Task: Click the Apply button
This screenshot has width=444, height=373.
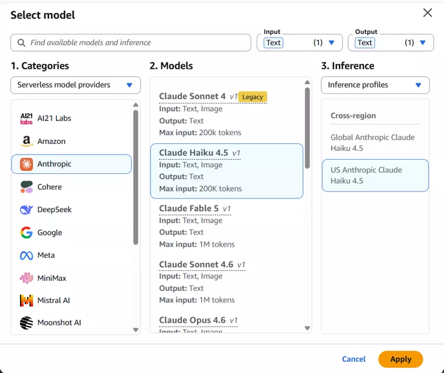Action: click(x=401, y=359)
